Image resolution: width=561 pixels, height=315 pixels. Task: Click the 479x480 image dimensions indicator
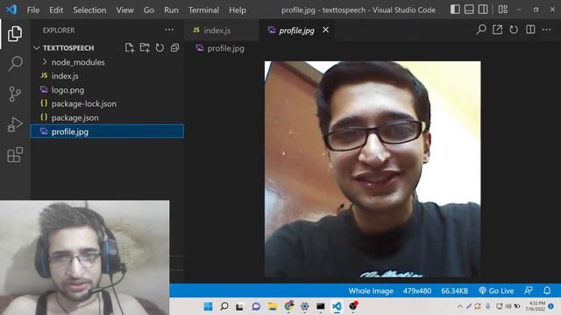coord(417,290)
